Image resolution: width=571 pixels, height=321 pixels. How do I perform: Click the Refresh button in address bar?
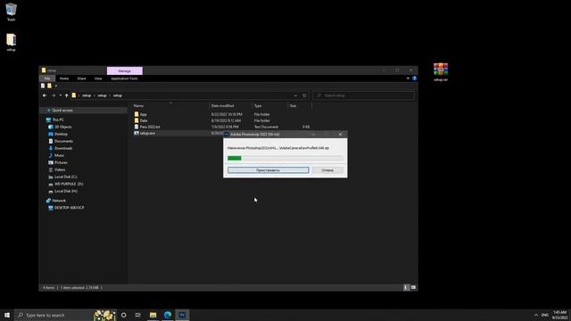pos(304,95)
